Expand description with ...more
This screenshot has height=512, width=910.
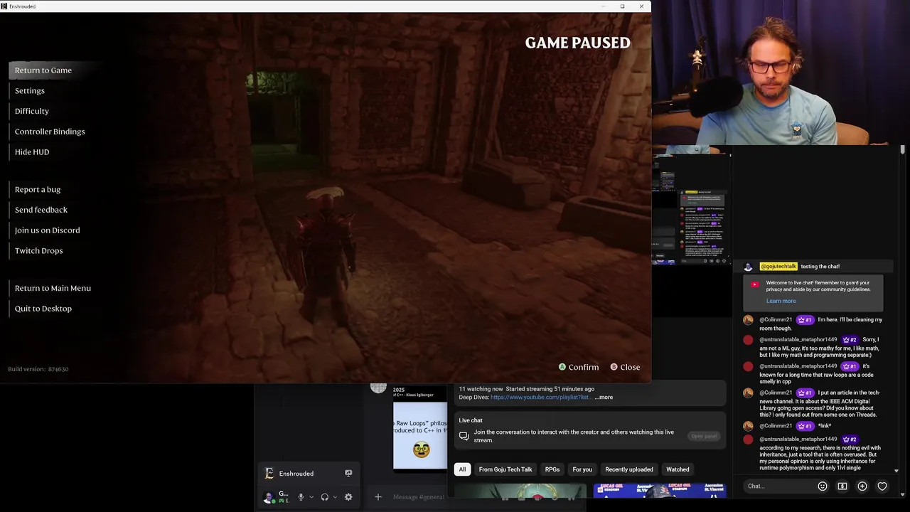604,398
